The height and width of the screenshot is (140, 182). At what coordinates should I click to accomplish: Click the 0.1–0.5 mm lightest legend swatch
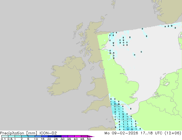[5, 136]
